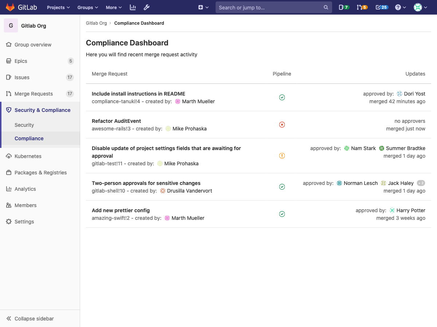Open the create new plus dropdown
Viewport: 437px width, 327px height.
(203, 7)
